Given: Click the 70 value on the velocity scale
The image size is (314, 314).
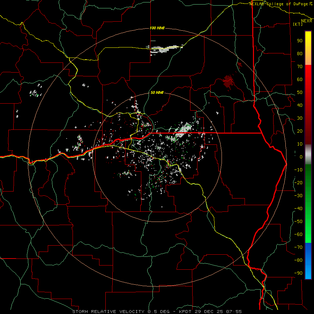Looking at the screenshot, I should point(300,67).
